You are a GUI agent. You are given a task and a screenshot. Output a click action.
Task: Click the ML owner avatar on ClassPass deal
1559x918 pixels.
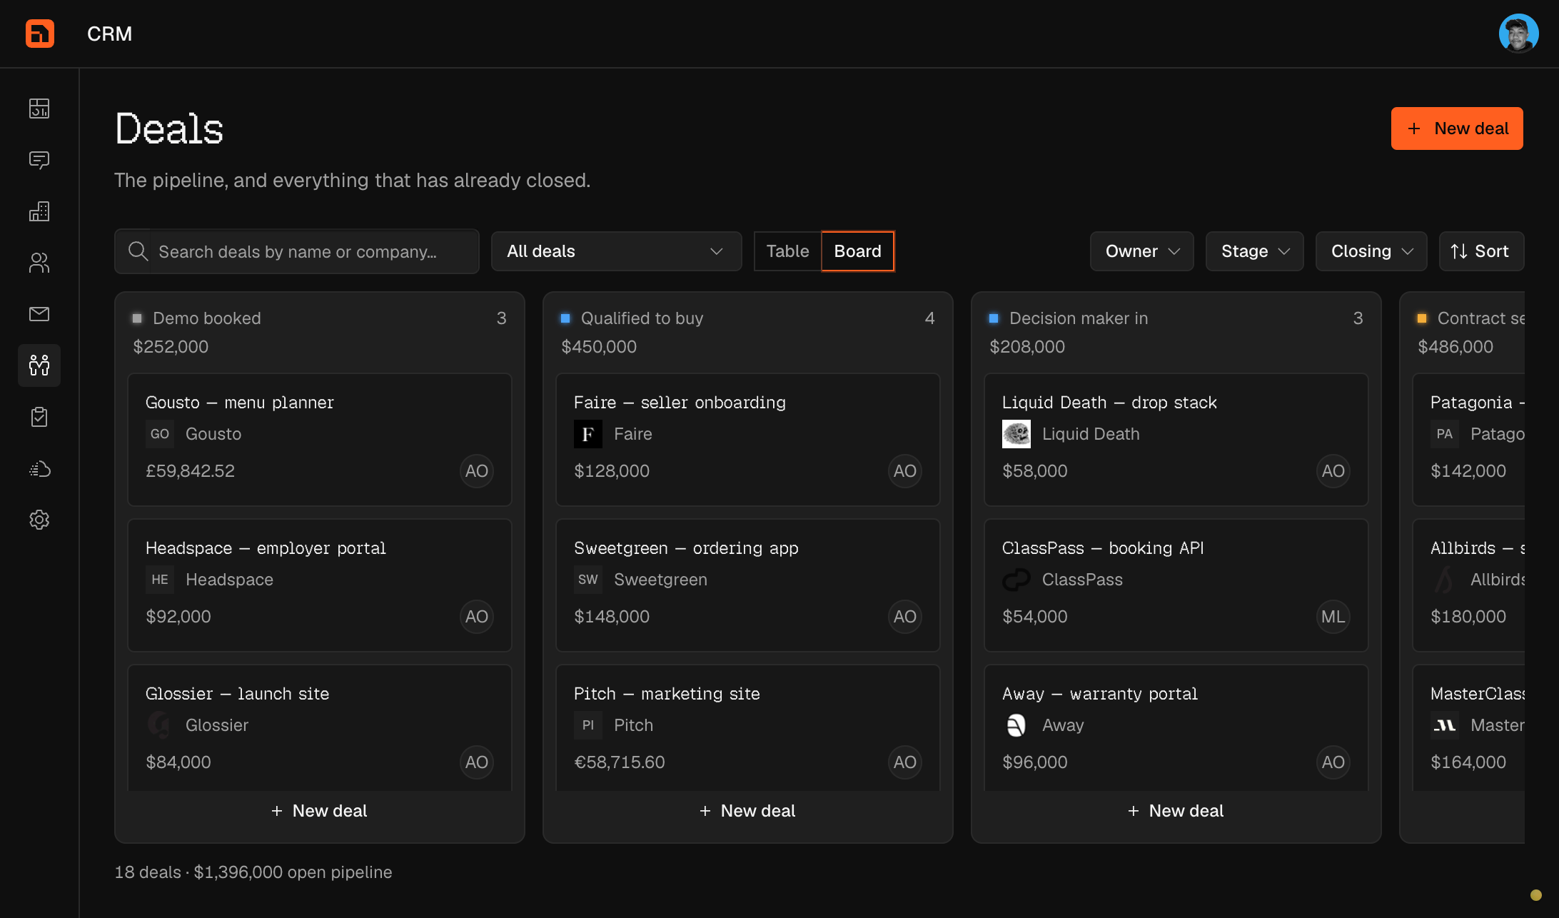pyautogui.click(x=1333, y=617)
